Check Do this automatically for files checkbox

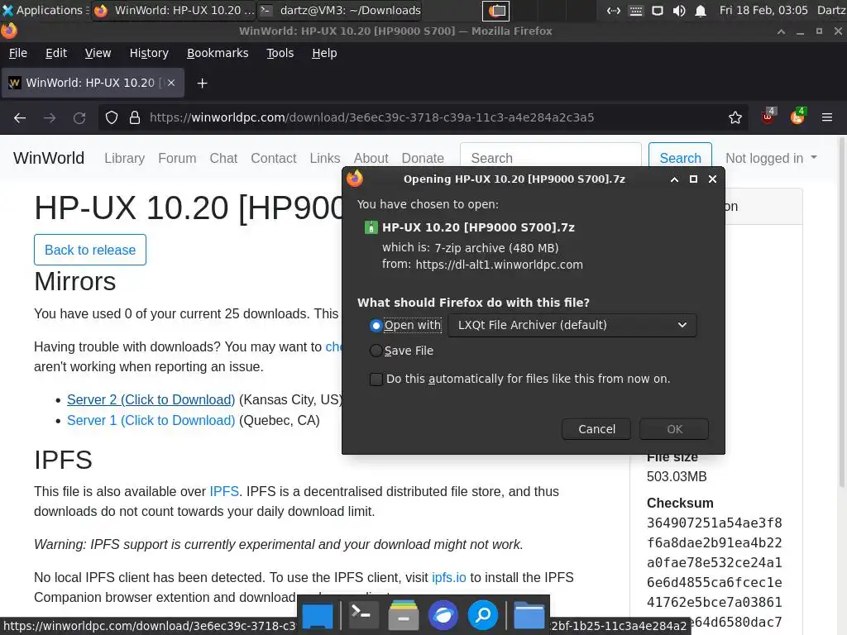(x=376, y=379)
